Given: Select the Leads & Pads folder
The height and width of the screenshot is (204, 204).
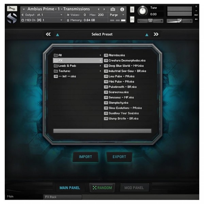Looking at the screenshot, I should click(x=78, y=66).
